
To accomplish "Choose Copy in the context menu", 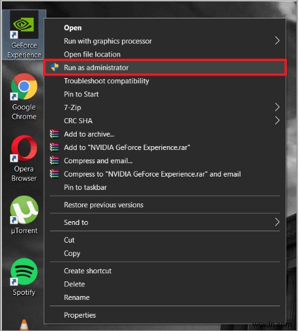I will click(165, 253).
